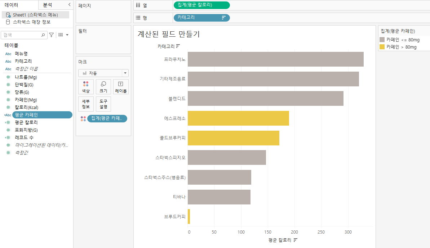Click the Abc type icon beside 메뉴명

tap(8, 54)
